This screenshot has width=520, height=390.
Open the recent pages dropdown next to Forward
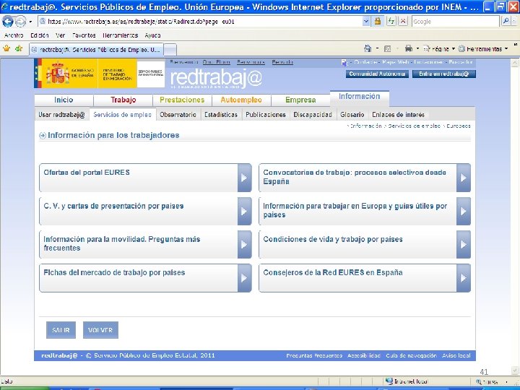tap(30, 22)
